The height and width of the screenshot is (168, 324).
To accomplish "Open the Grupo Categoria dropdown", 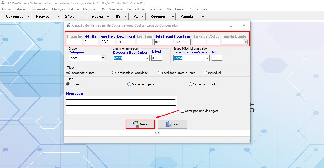I will coord(103,58).
